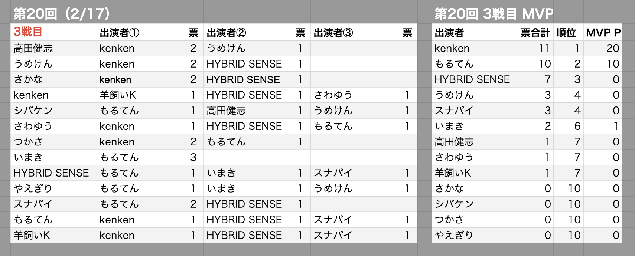Click the 順位 column header
This screenshot has width=635, height=256.
pos(566,33)
